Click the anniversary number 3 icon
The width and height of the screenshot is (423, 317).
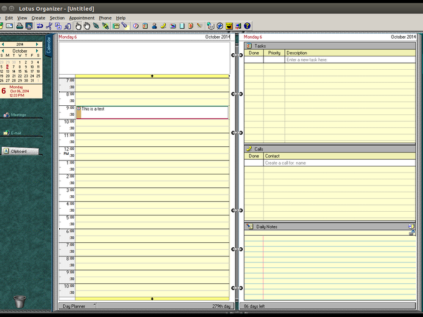(x=191, y=26)
